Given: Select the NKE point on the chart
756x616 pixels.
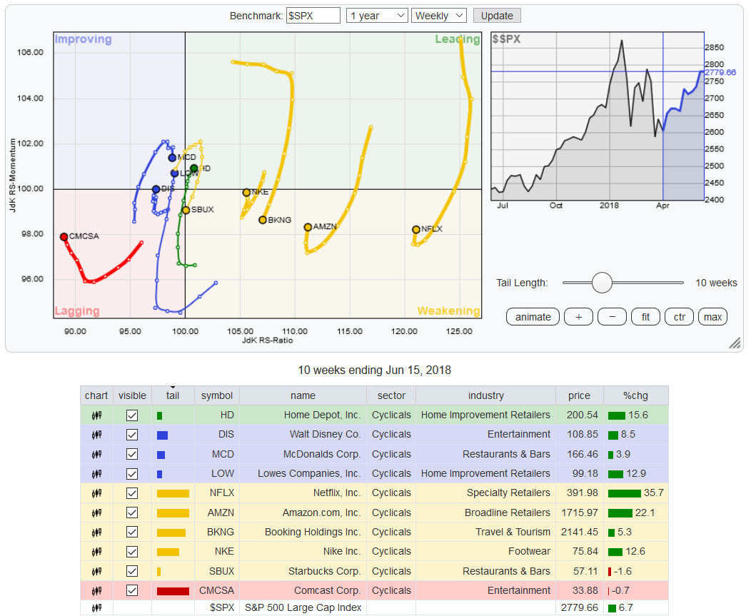Looking at the screenshot, I should (246, 192).
